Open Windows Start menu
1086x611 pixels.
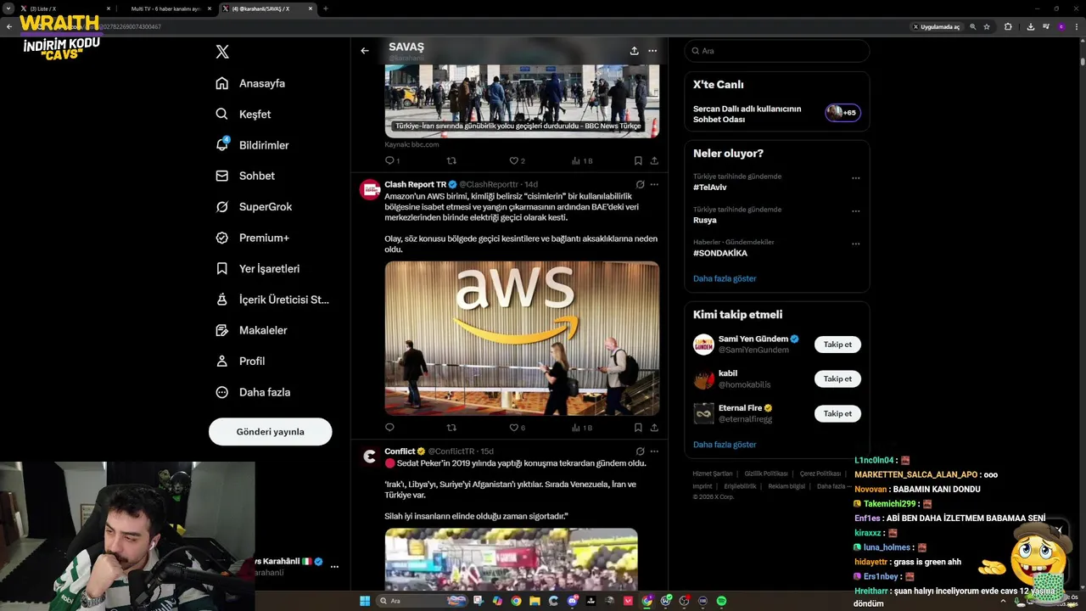point(365,601)
